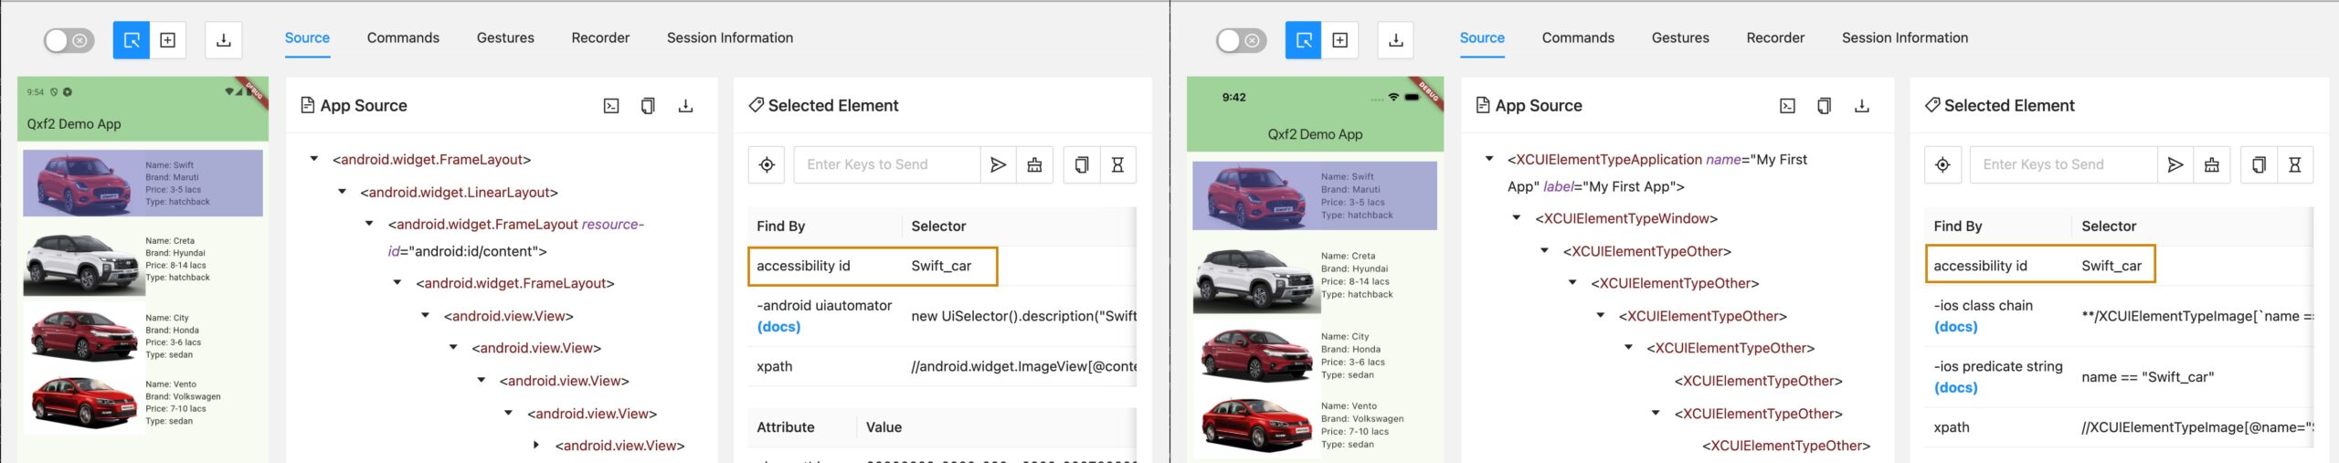Select Vento car image in iOS screenshot
The image size is (2339, 463).
1255,426
